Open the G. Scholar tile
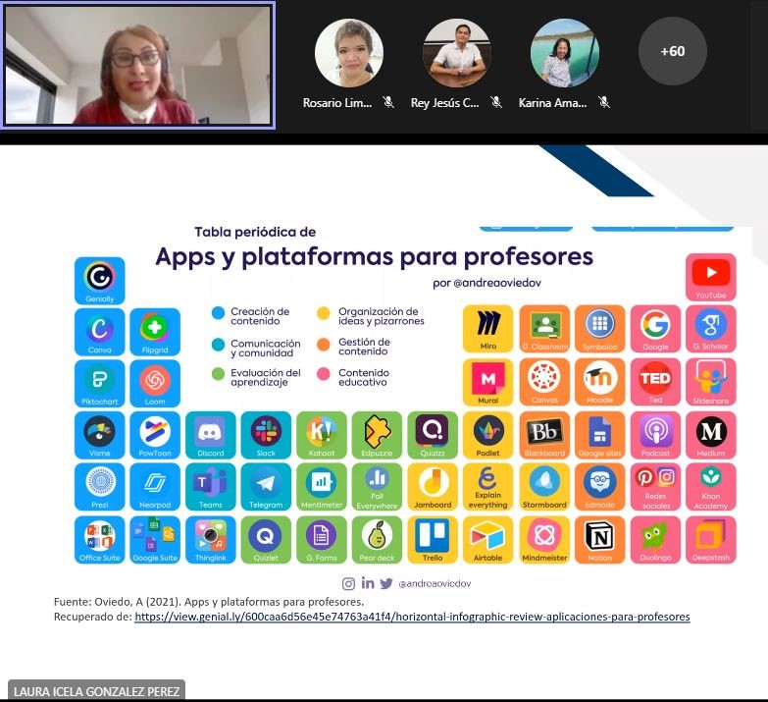Viewport: 768px width, 702px height. [x=711, y=329]
